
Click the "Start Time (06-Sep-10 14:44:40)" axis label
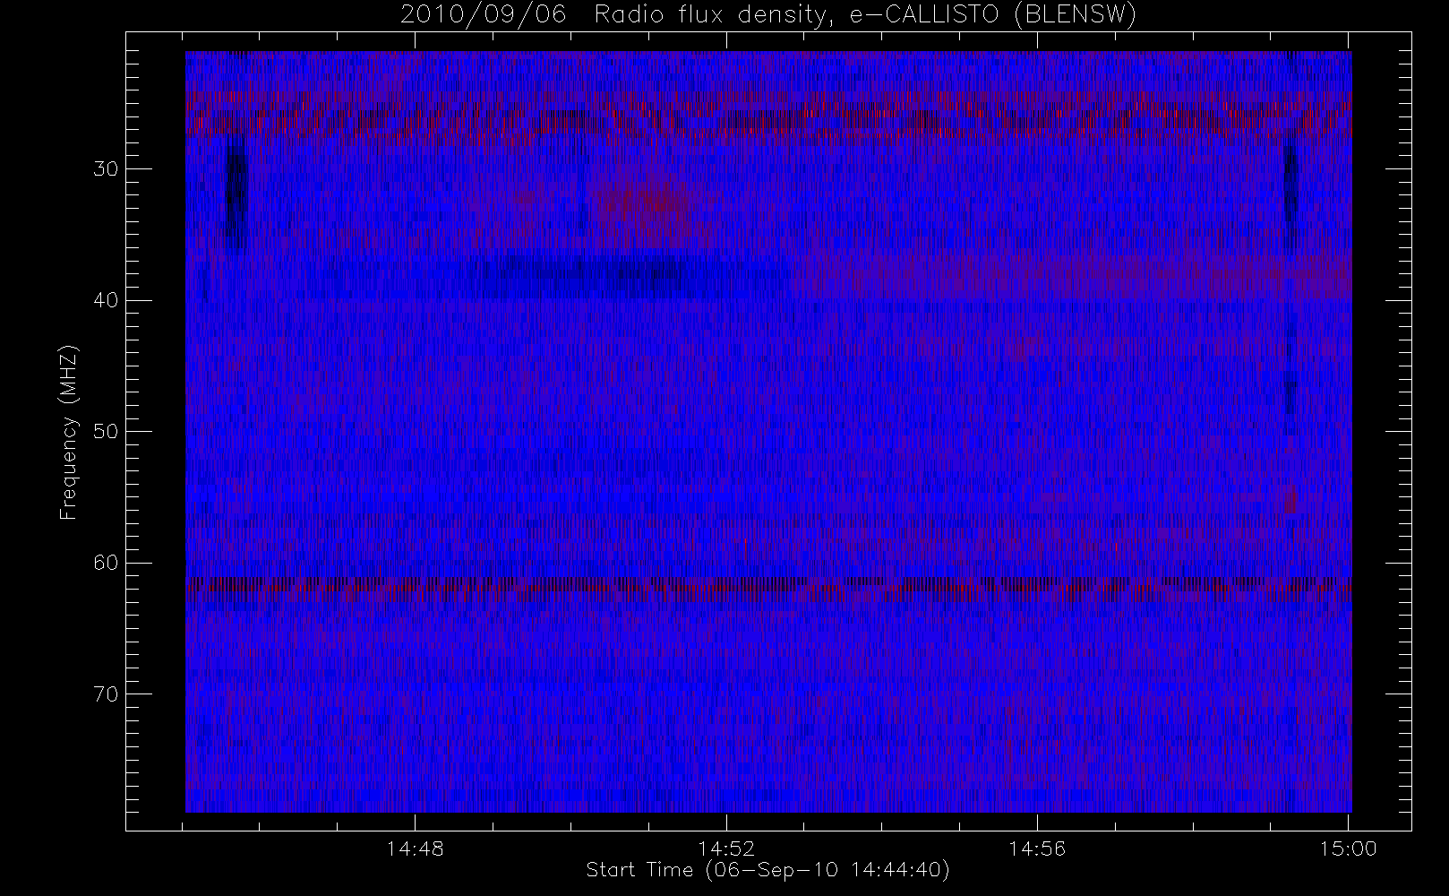coord(767,870)
